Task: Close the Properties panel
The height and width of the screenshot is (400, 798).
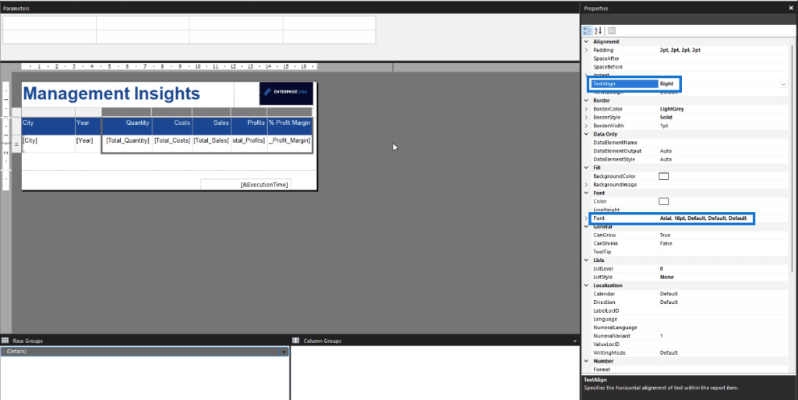Action: [x=791, y=8]
